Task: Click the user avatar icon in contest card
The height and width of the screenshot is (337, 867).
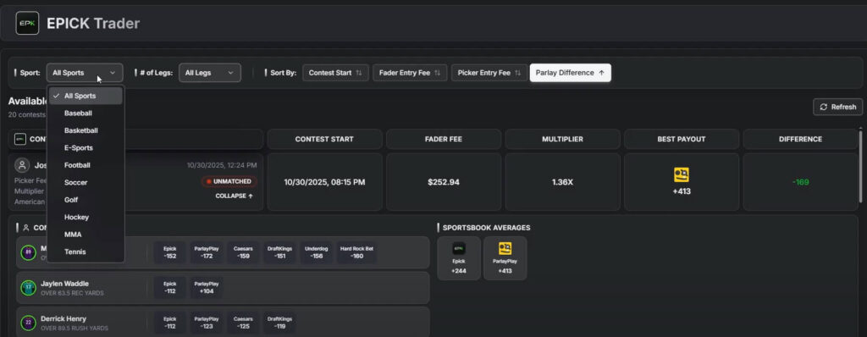Action: tap(22, 165)
